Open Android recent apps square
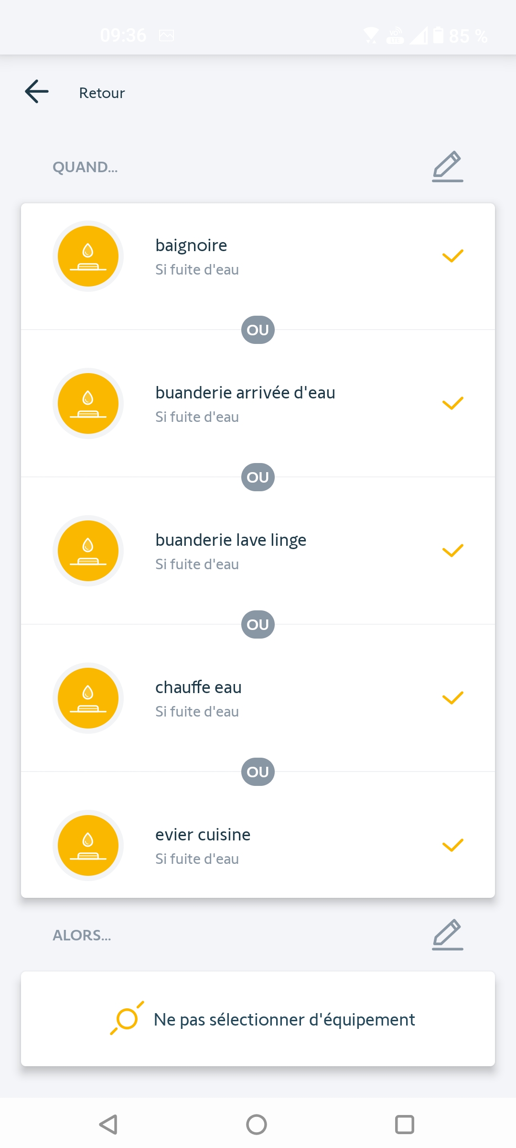 404,1124
